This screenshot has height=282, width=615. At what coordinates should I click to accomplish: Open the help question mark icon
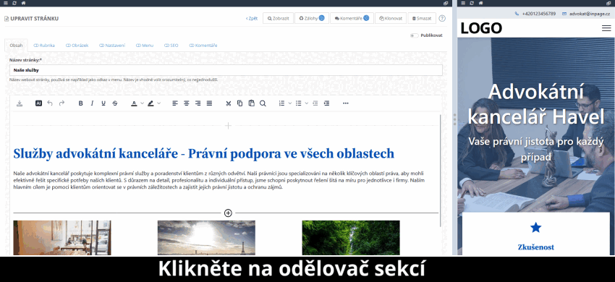(x=442, y=18)
